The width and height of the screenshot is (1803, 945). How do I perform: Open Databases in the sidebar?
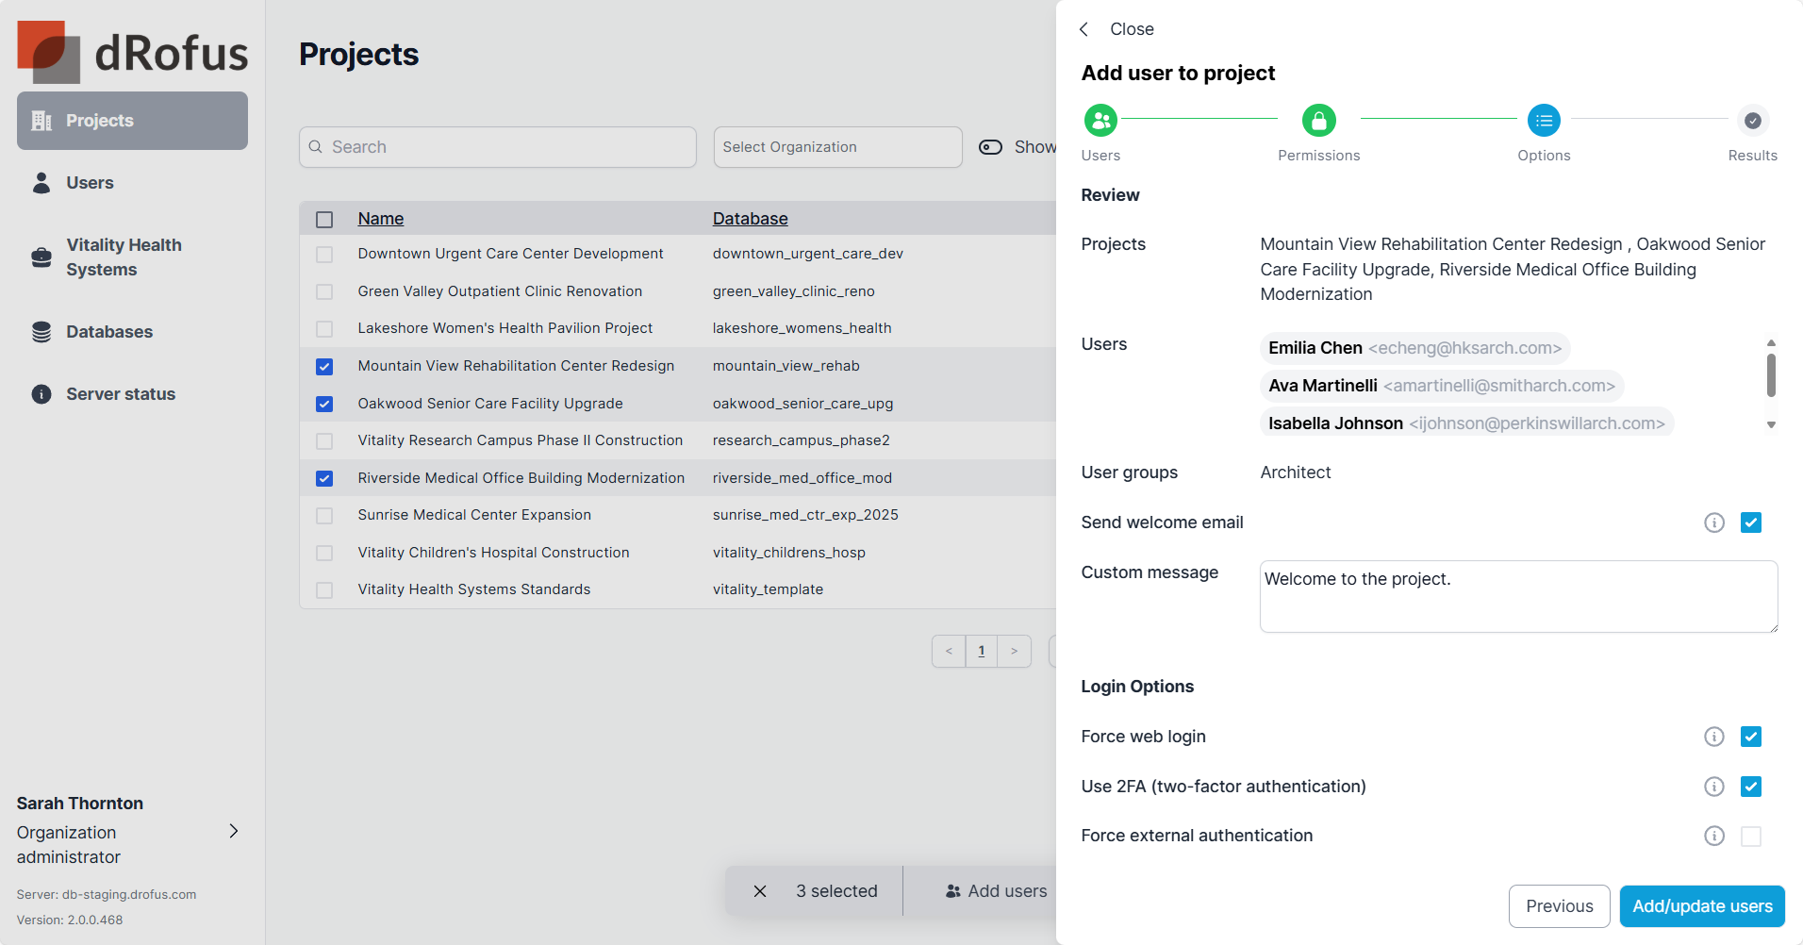click(x=108, y=332)
